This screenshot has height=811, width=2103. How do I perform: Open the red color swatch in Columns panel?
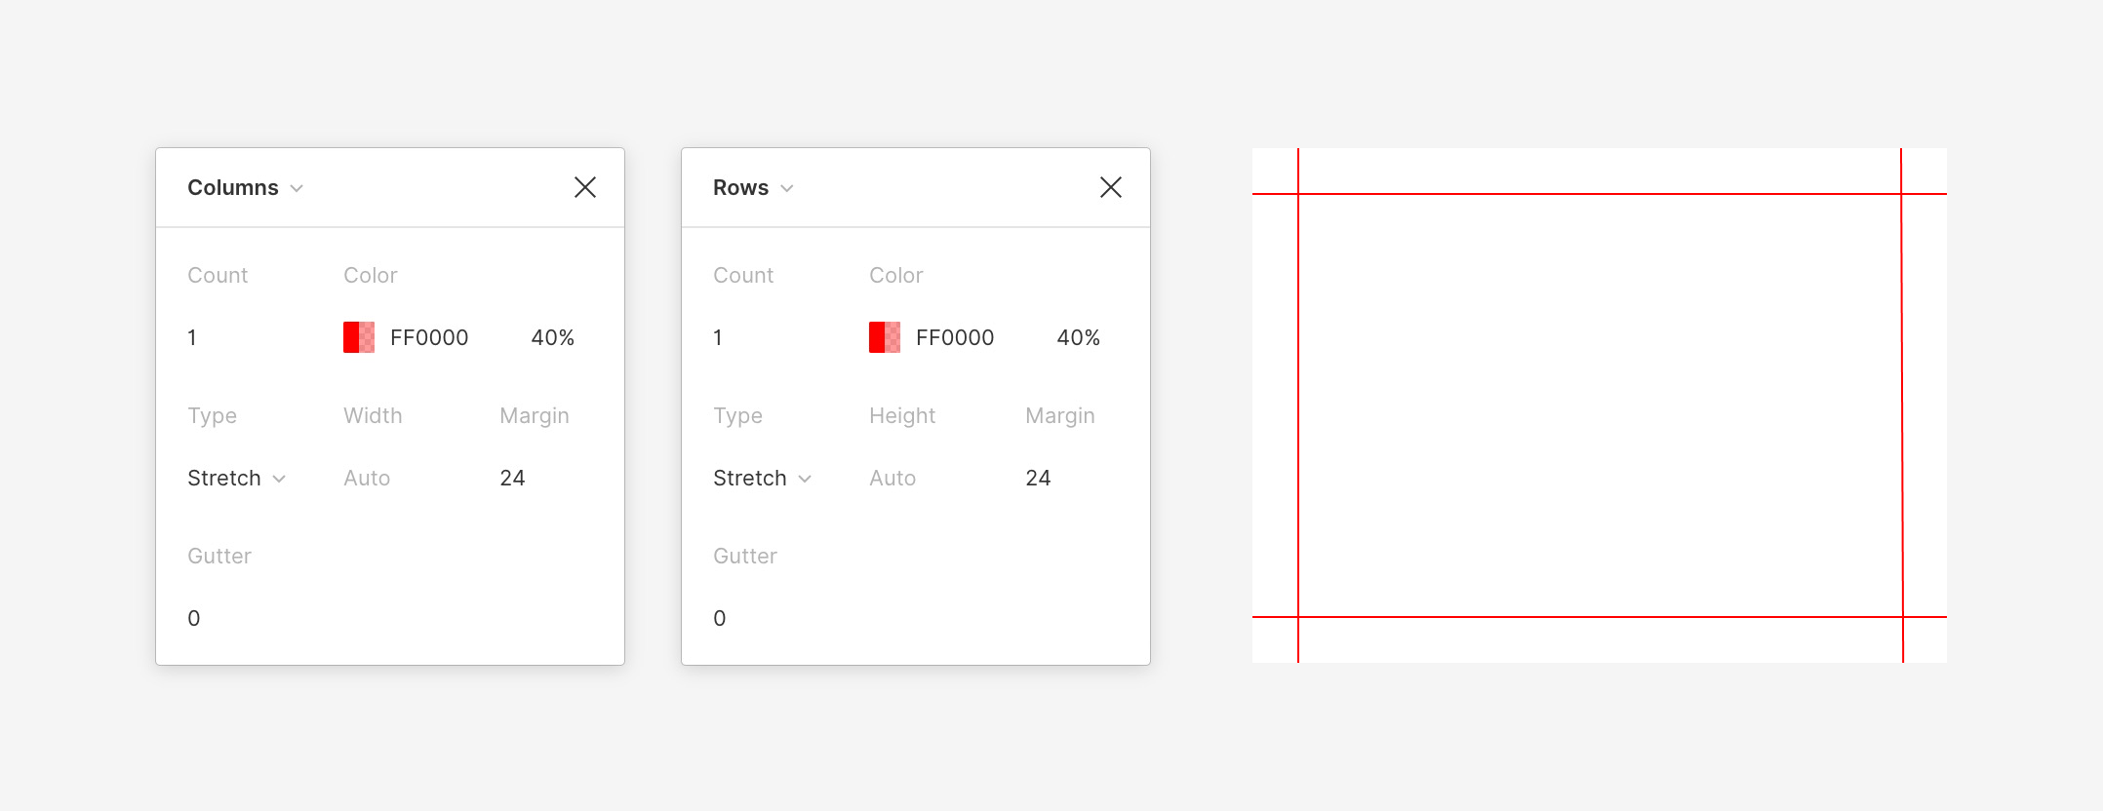[359, 338]
